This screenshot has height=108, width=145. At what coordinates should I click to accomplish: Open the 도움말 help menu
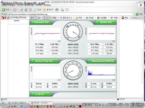[47, 5]
